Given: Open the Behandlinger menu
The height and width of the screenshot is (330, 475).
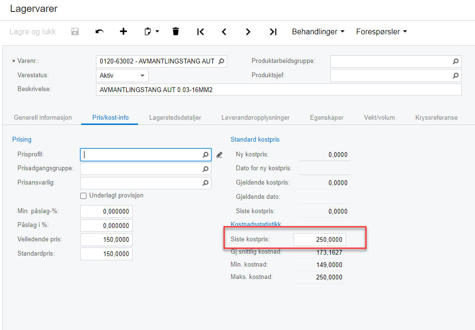Looking at the screenshot, I should (318, 31).
